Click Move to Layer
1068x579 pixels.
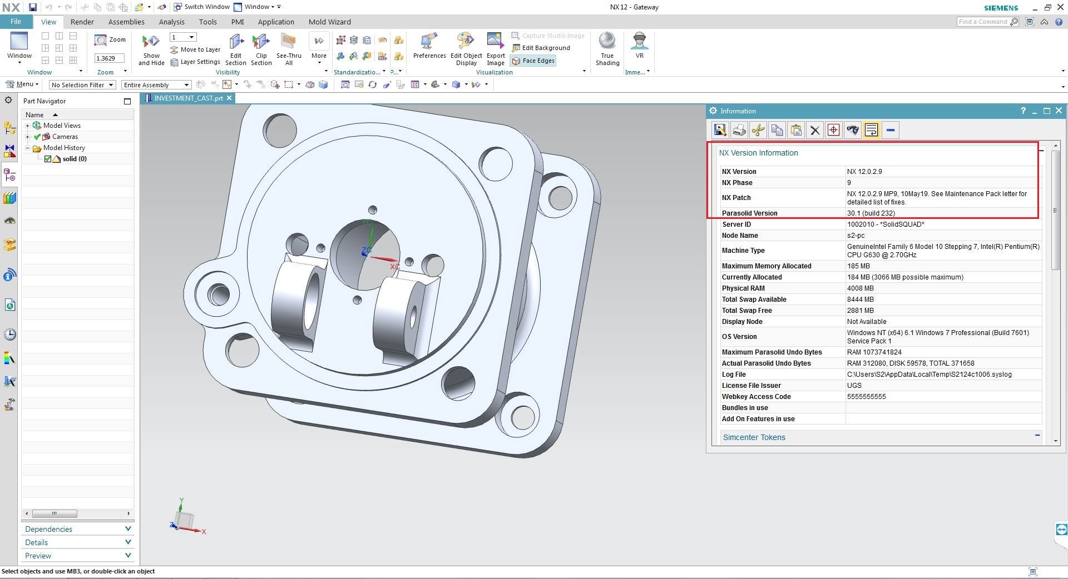point(195,50)
